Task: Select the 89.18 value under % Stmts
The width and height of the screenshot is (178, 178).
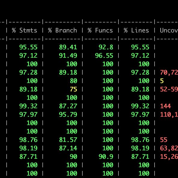Action: click(28, 89)
